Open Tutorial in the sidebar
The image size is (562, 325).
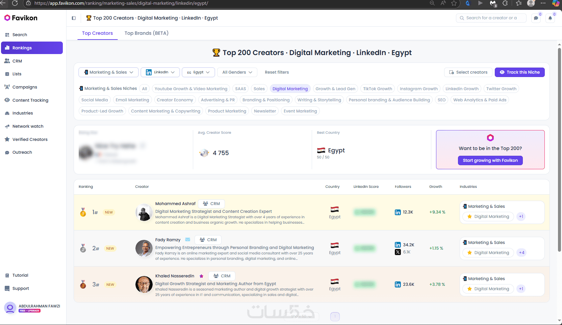[x=32, y=275]
